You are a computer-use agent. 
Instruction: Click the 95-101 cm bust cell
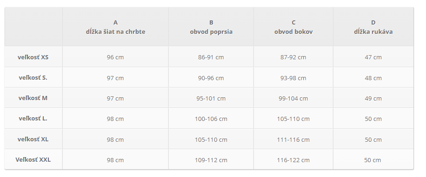click(211, 98)
